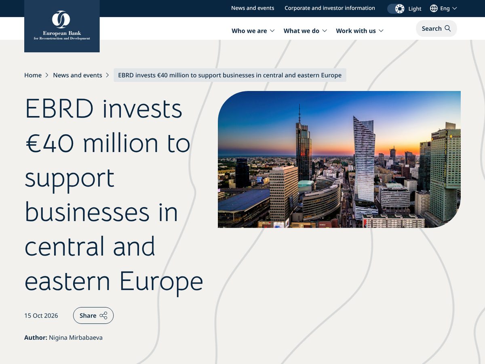The height and width of the screenshot is (364, 485).
Task: Click the city skyline article image
Action: [x=339, y=159]
